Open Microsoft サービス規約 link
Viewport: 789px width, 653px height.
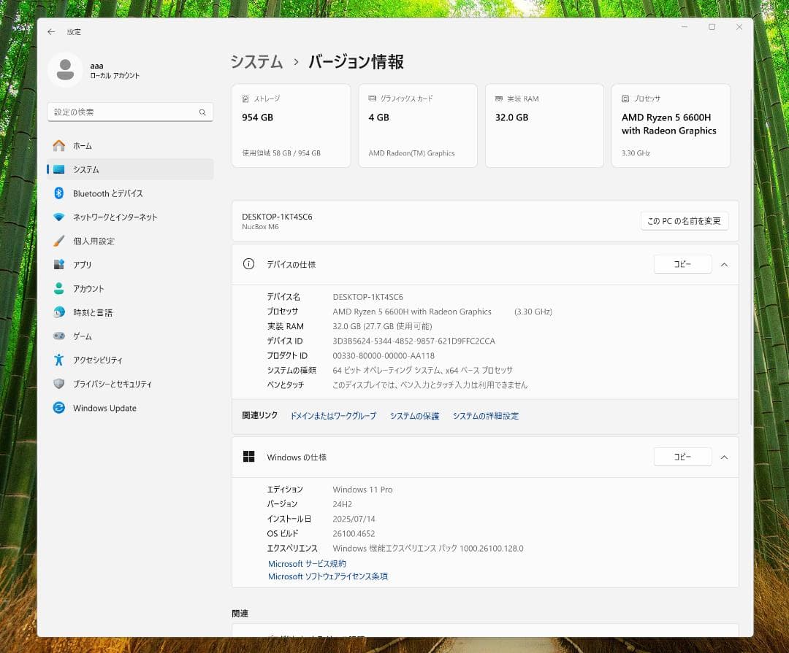(x=307, y=564)
